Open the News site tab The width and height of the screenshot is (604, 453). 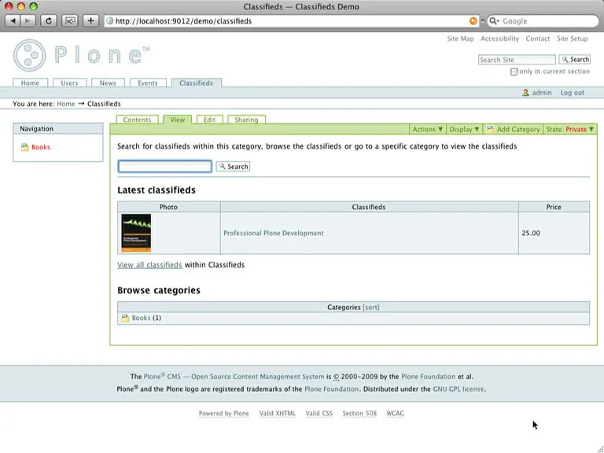pyautogui.click(x=108, y=83)
